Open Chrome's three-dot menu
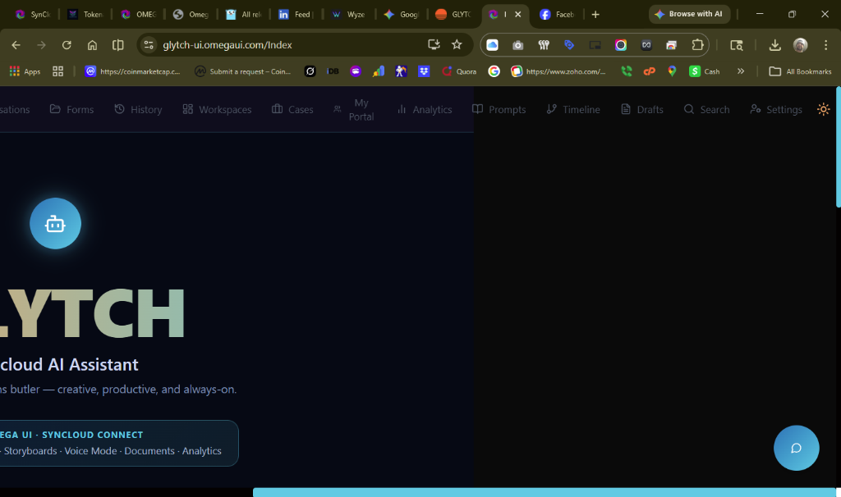The image size is (841, 497). (825, 45)
